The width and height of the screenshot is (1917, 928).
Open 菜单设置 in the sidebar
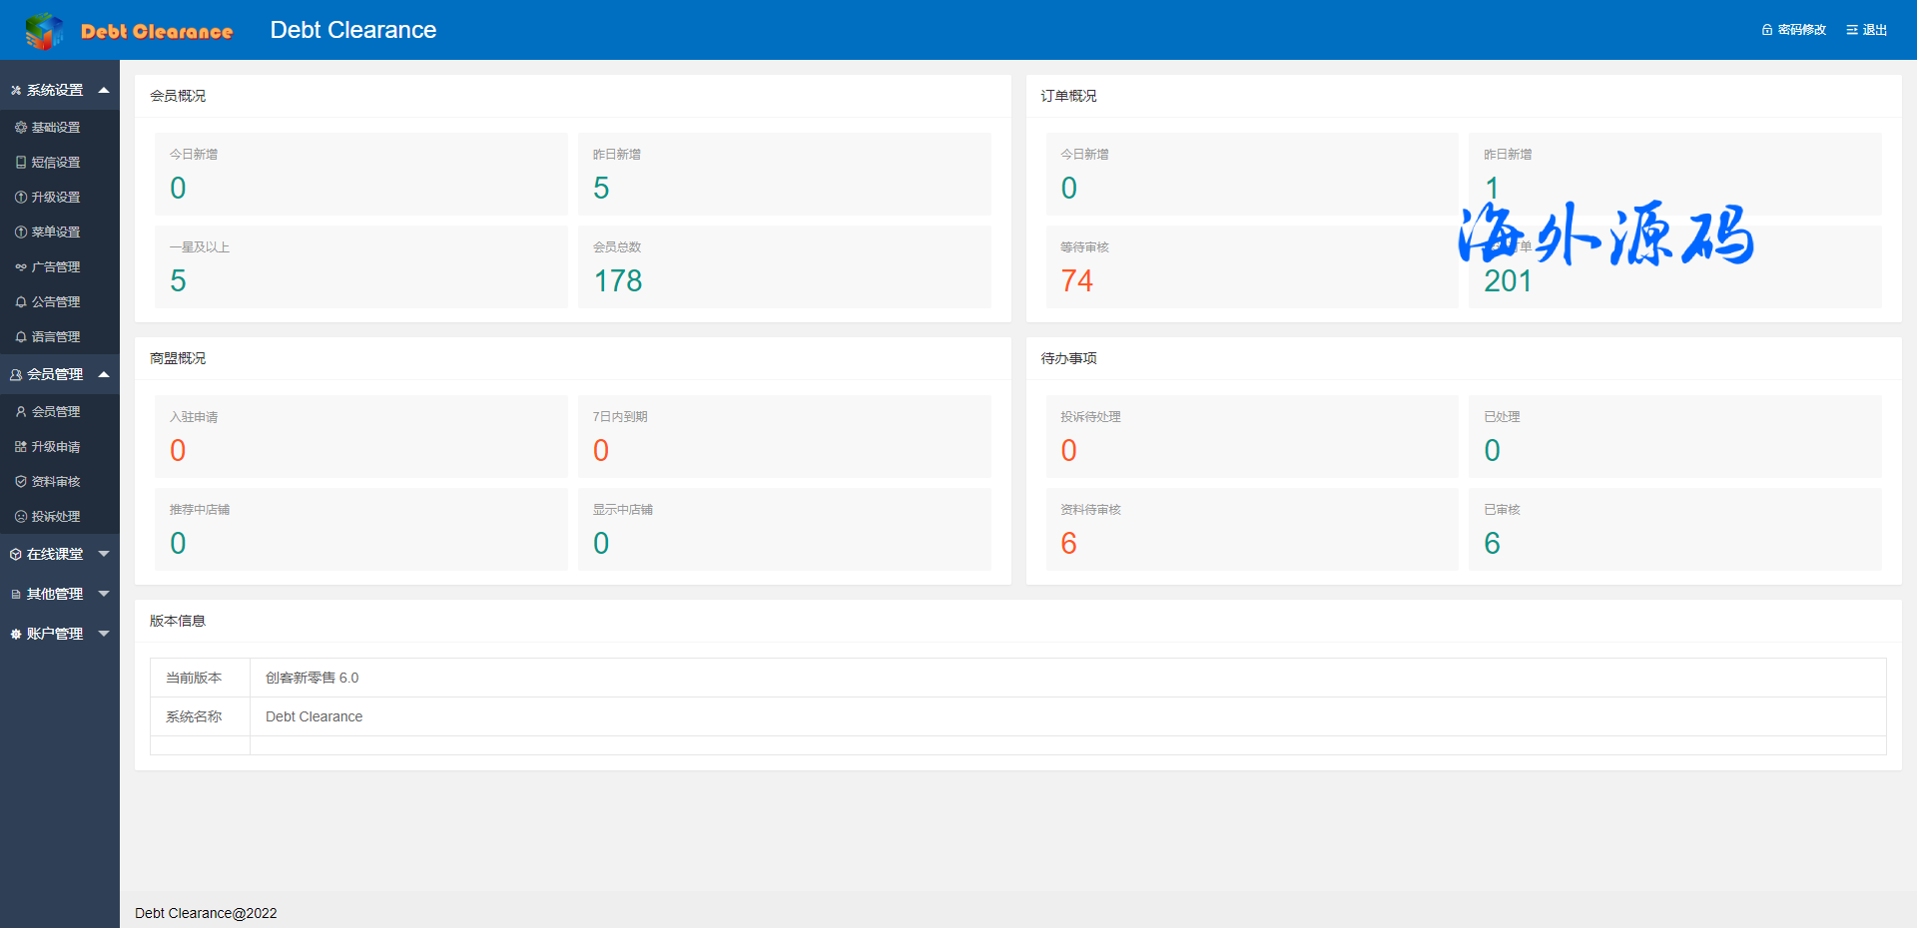[x=56, y=232]
